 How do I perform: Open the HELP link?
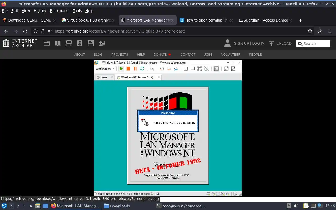tap(141, 55)
